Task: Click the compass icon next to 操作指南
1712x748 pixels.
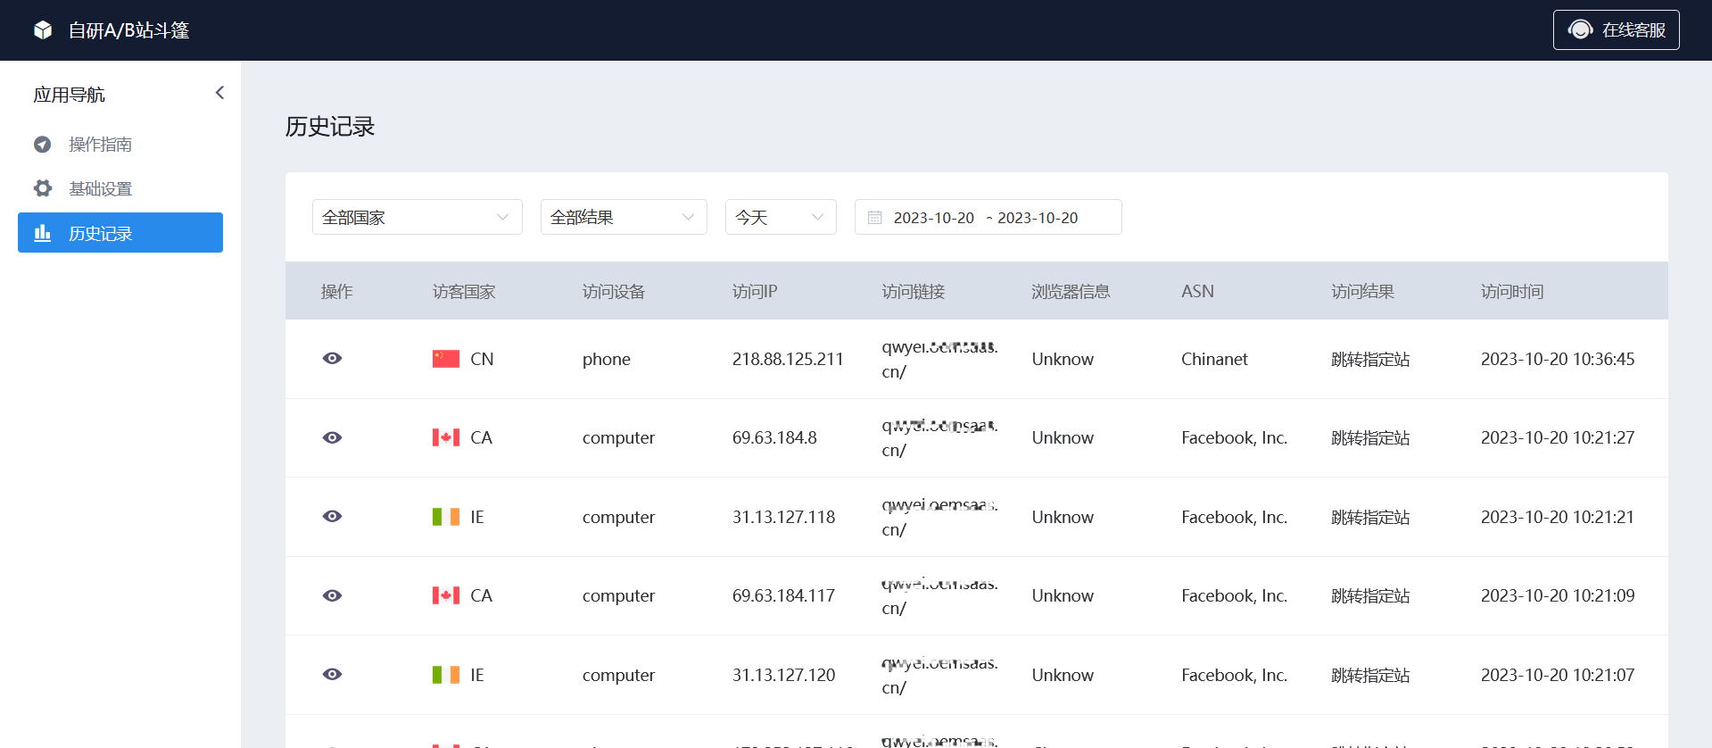Action: click(43, 144)
